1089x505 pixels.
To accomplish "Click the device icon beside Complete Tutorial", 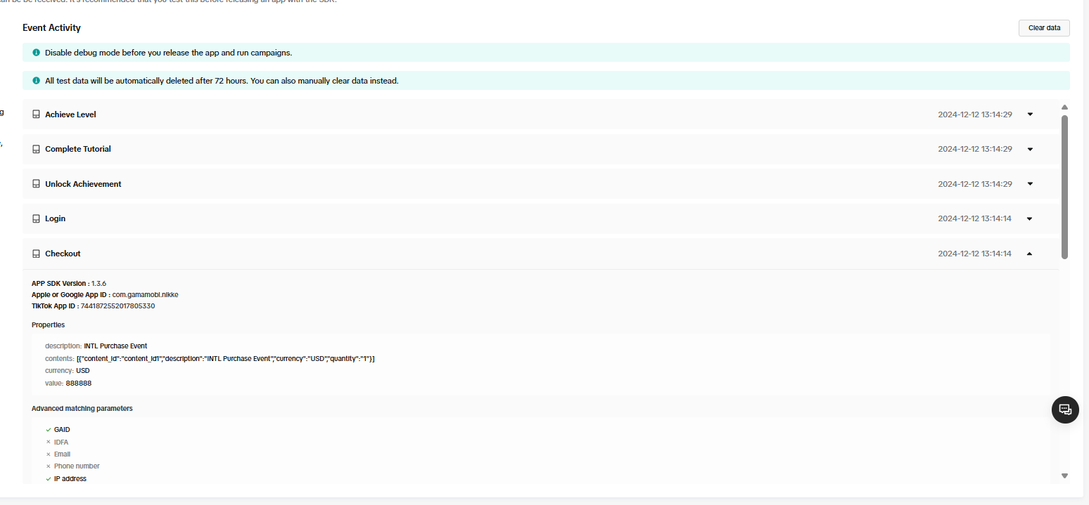I will [x=36, y=149].
